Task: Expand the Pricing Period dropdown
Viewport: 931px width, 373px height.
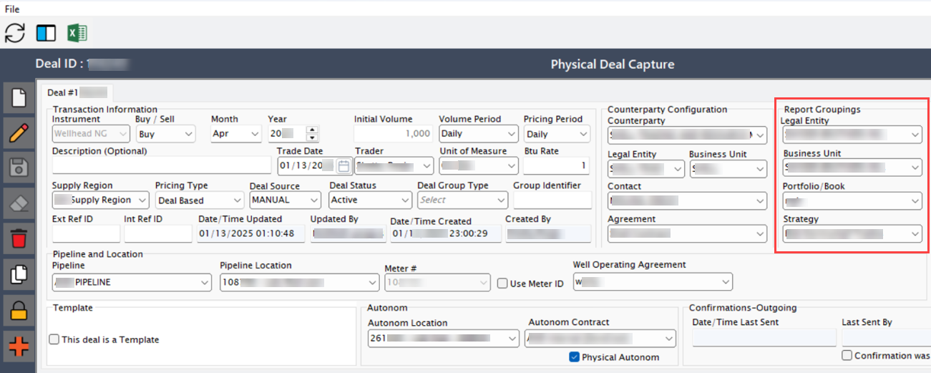Action: 557,134
